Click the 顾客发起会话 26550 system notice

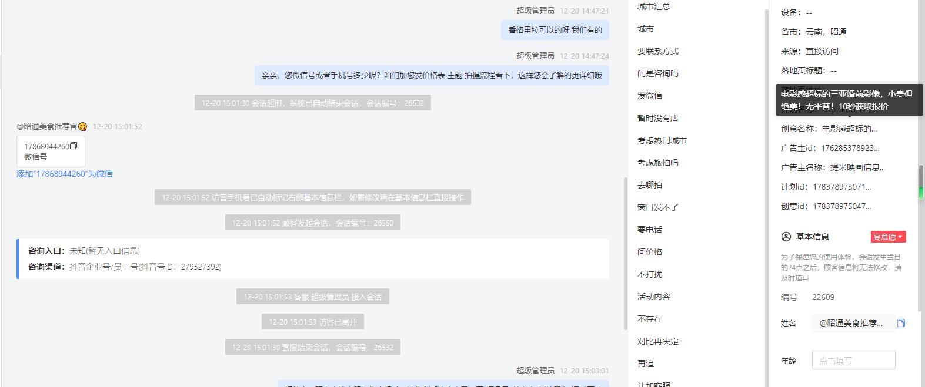pos(313,223)
